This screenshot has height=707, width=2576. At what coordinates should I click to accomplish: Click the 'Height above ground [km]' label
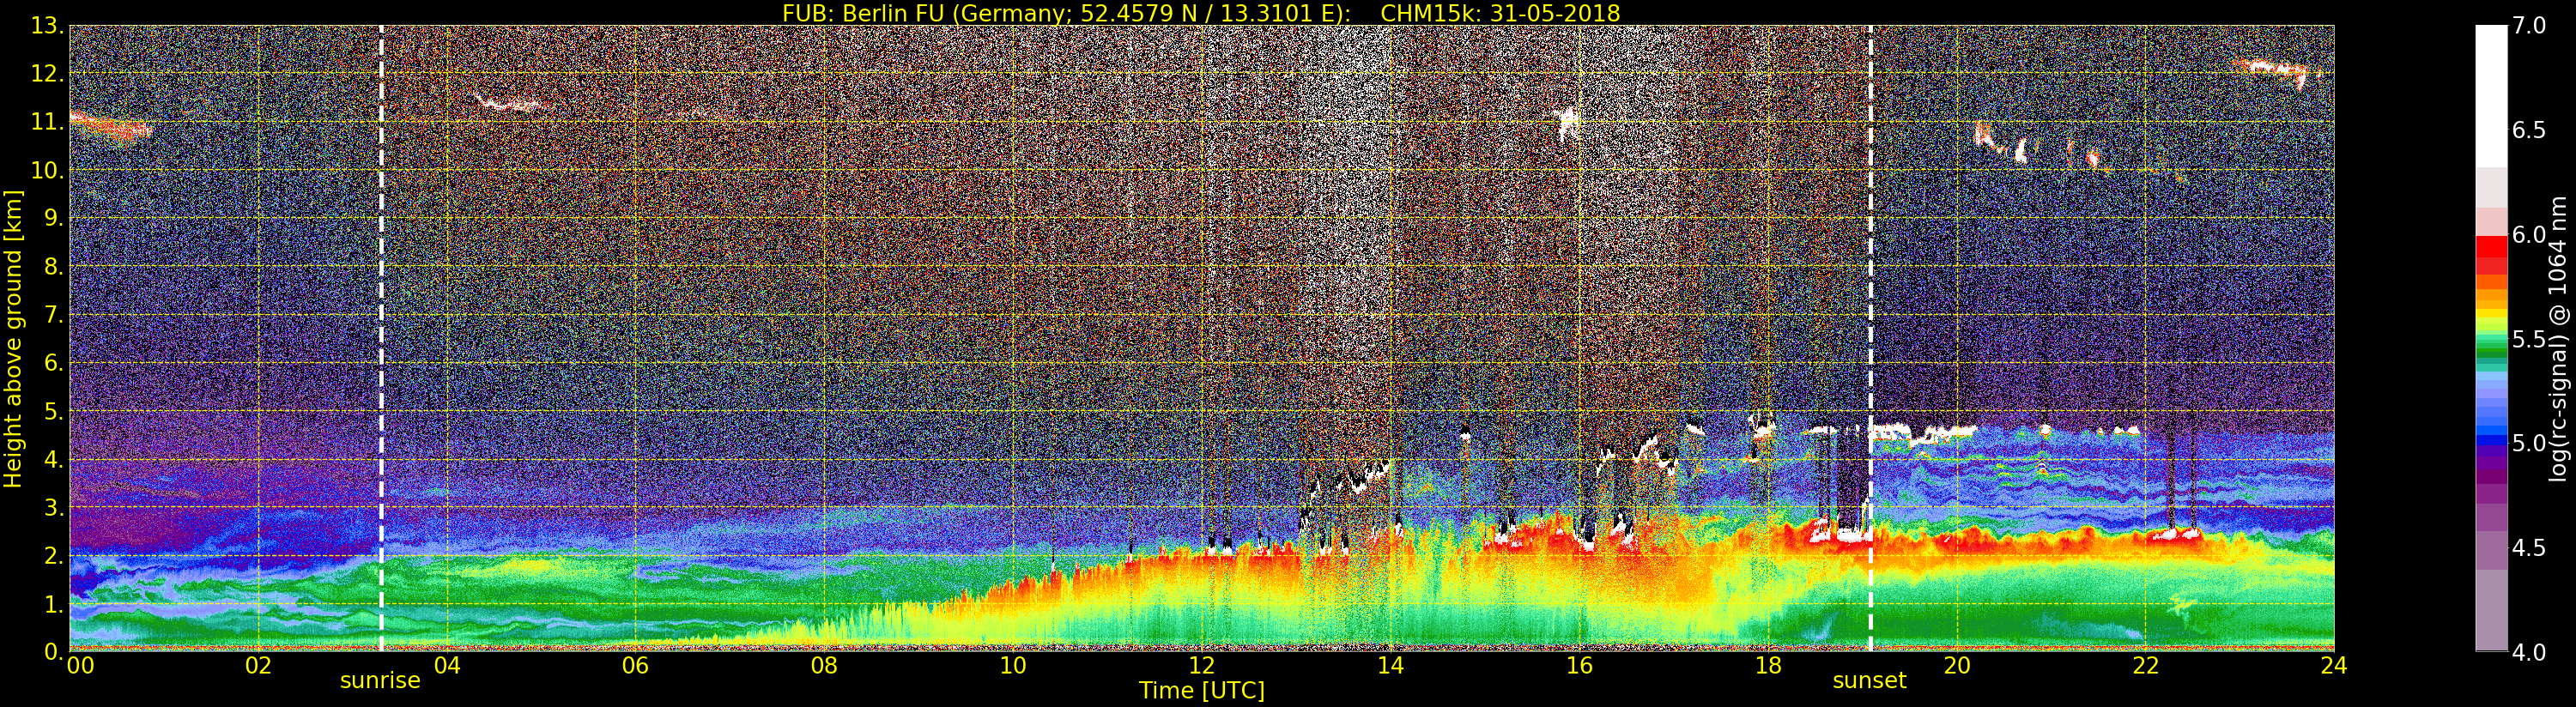point(13,339)
